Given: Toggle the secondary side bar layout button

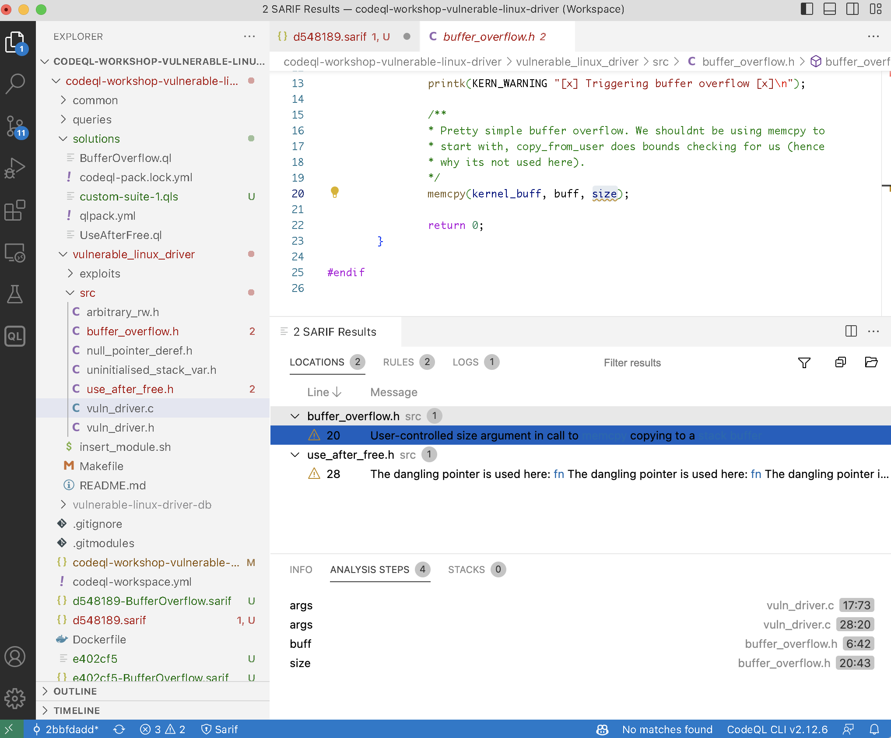Looking at the screenshot, I should (x=852, y=9).
